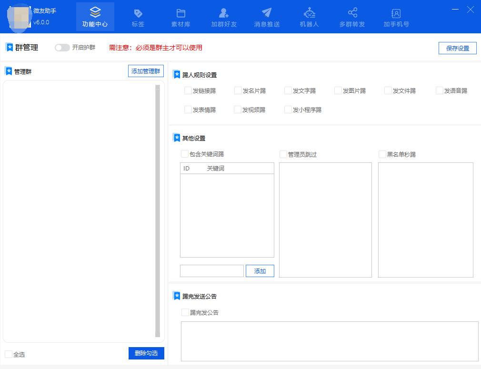Click the user avatar in the title bar
481x369 pixels.
point(20,17)
